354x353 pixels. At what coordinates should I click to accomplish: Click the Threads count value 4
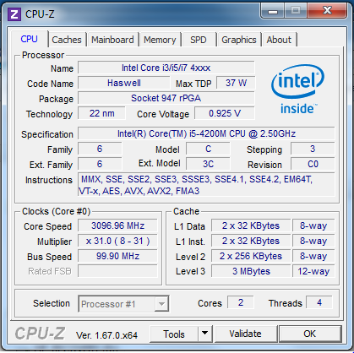click(319, 302)
